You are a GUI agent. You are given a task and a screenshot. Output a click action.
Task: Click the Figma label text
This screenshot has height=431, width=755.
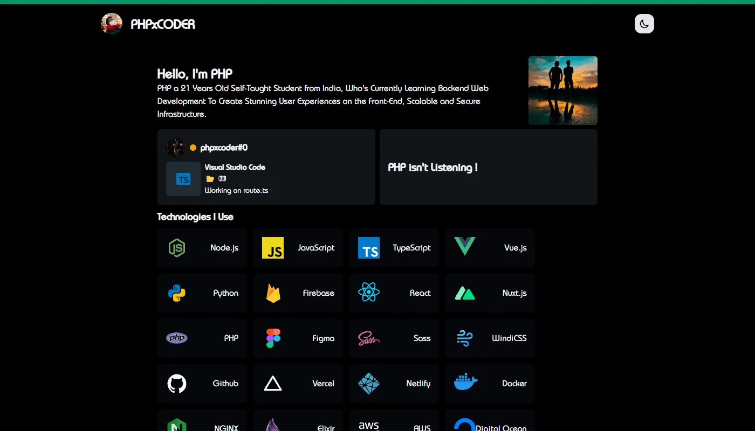coord(324,338)
